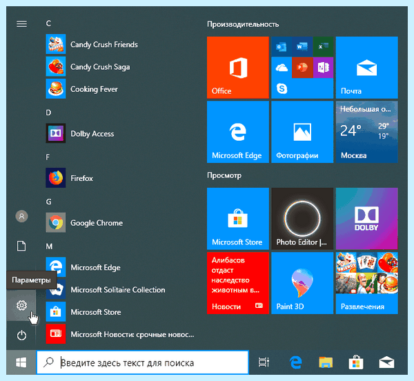414x381 pixels.
Task: Open the user account avatar icon
Action: [21, 216]
